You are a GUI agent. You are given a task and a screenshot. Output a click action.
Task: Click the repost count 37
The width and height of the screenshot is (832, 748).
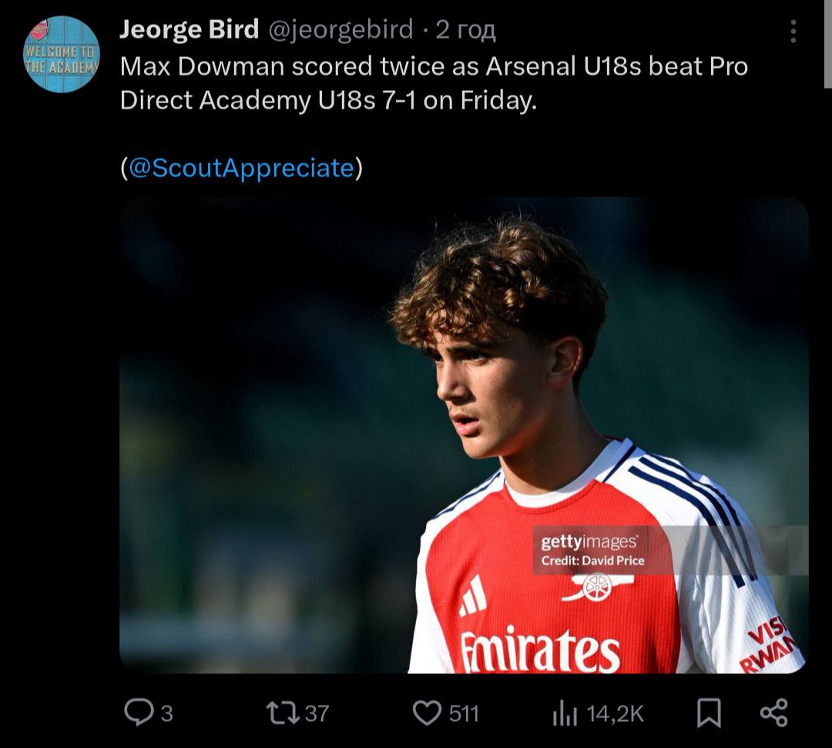(317, 714)
